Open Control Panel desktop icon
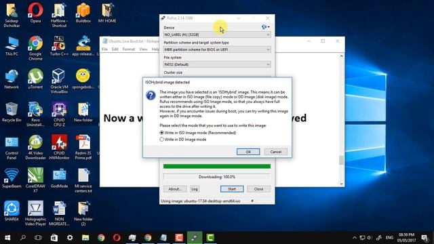The image size is (434, 244). pyautogui.click(x=12, y=147)
